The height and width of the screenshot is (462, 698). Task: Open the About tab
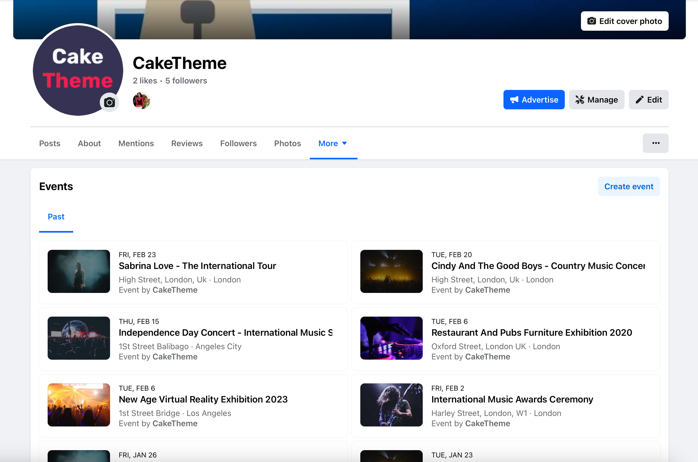(89, 143)
